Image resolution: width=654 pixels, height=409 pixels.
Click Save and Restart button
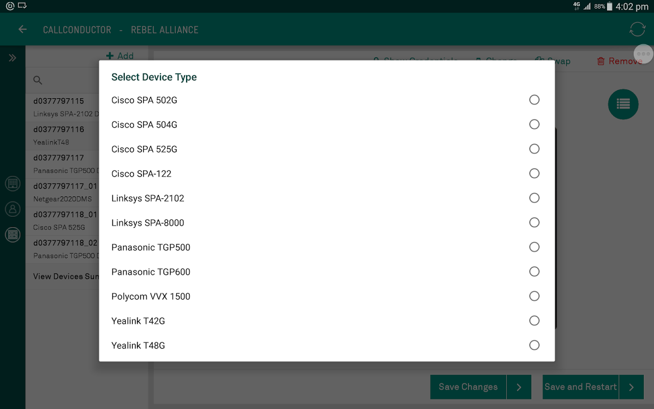tap(580, 387)
